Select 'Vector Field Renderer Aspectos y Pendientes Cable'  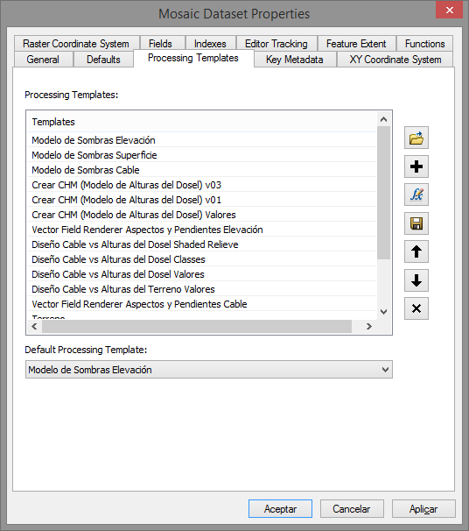click(x=202, y=304)
